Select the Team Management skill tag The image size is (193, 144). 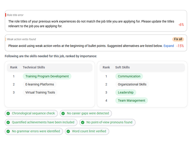tap(131, 101)
